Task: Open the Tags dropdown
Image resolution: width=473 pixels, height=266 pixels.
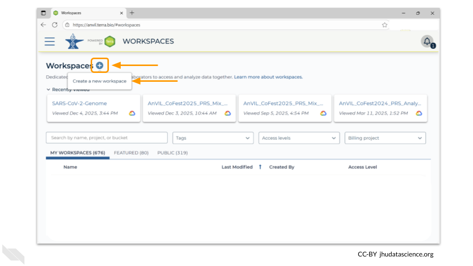Action: point(213,138)
